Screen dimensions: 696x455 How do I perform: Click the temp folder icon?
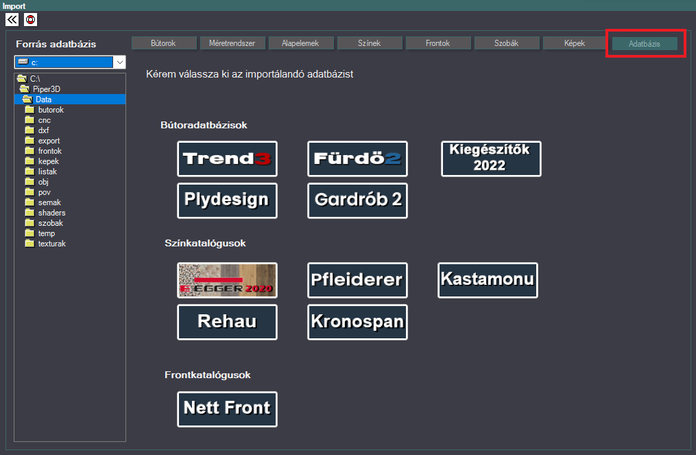[29, 233]
